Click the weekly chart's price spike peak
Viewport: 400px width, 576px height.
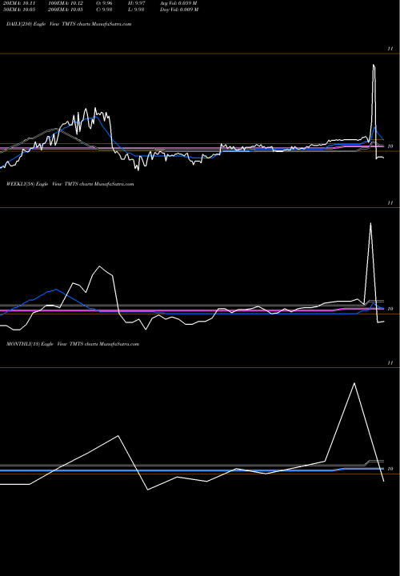pos(370,223)
